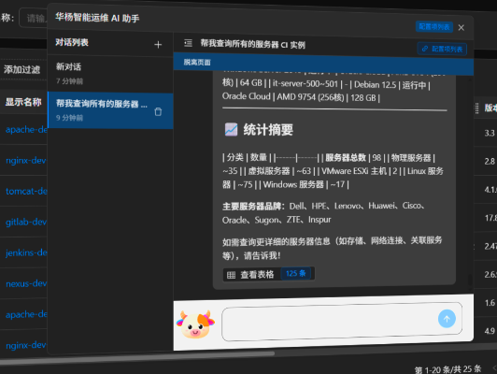Click chart icon beside 统计摘要
The image size is (497, 374).
click(231, 129)
